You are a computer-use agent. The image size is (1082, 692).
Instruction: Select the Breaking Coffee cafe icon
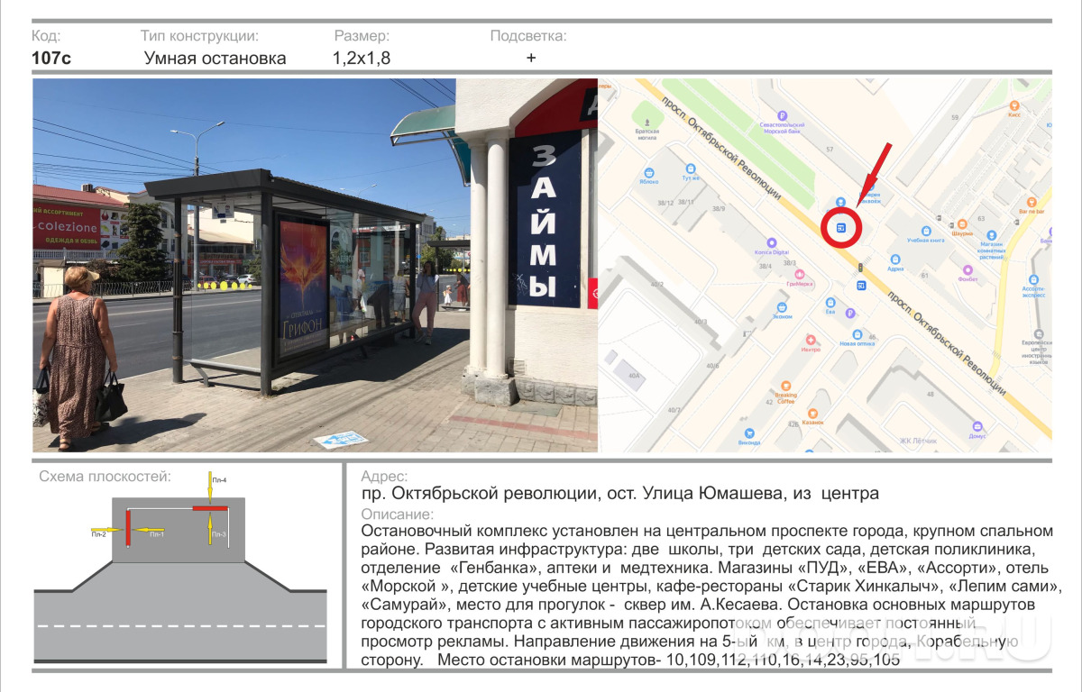pos(786,384)
